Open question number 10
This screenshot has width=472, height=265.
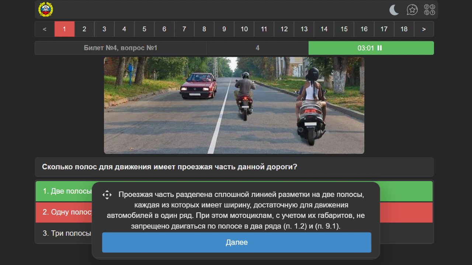(x=244, y=29)
